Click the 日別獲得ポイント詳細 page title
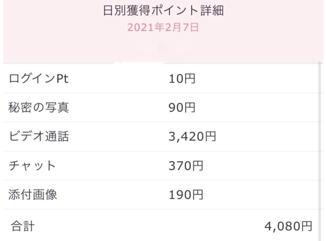326x241 pixels. pyautogui.click(x=163, y=11)
